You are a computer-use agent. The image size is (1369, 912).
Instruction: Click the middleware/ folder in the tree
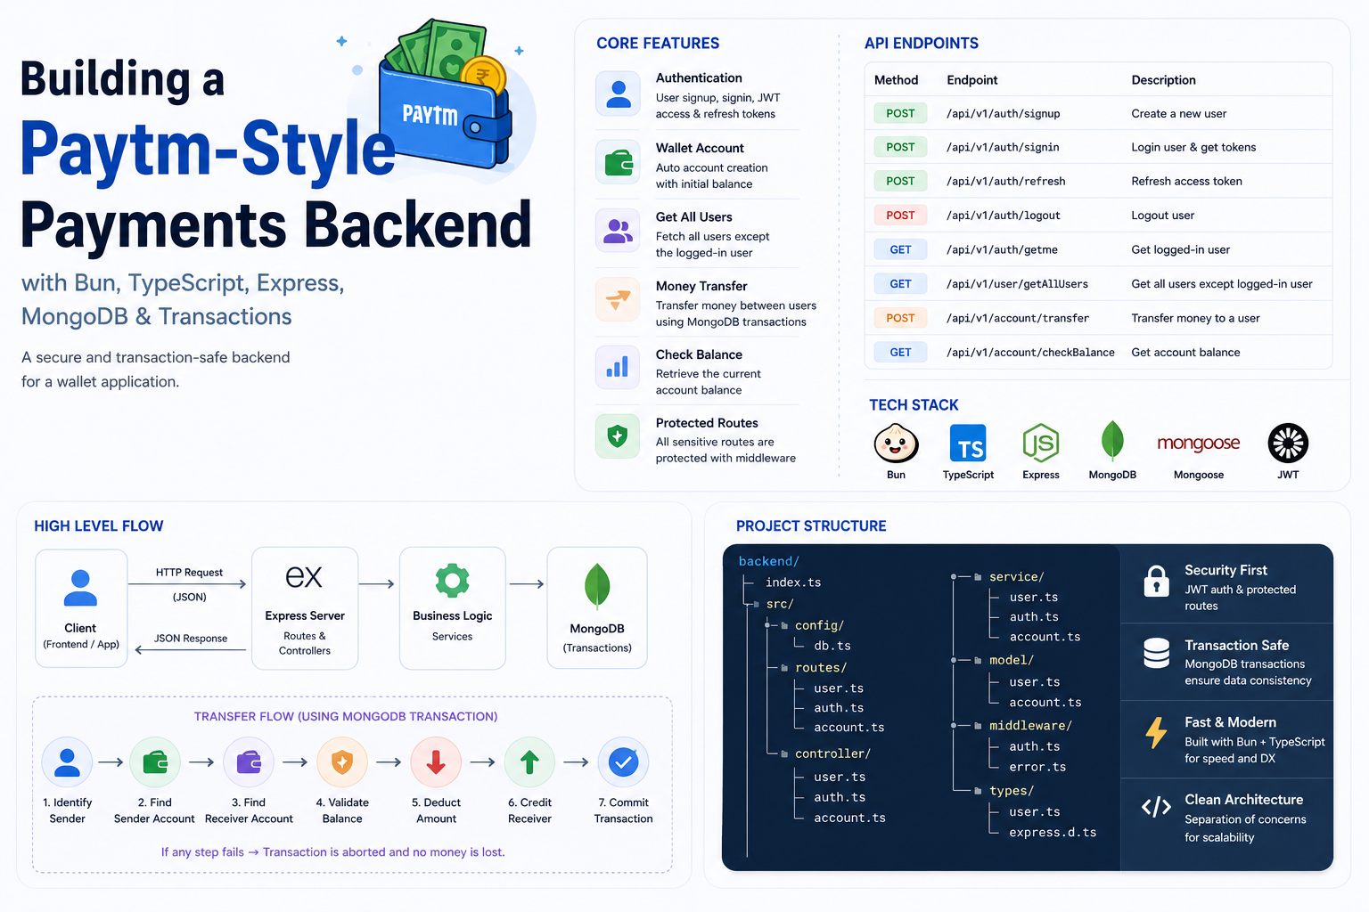[1030, 726]
